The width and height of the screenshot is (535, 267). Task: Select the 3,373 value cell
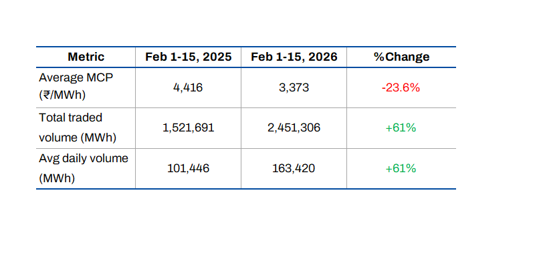coord(294,87)
